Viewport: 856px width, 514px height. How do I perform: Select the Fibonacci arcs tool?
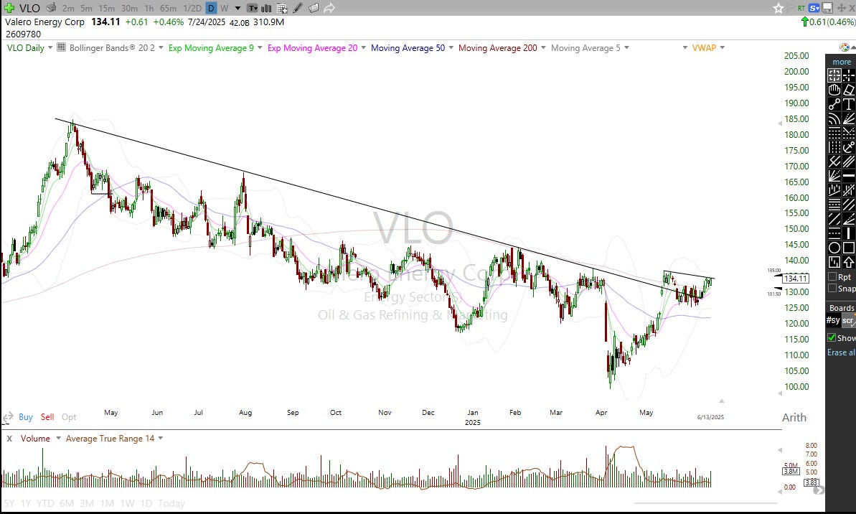tap(834, 118)
